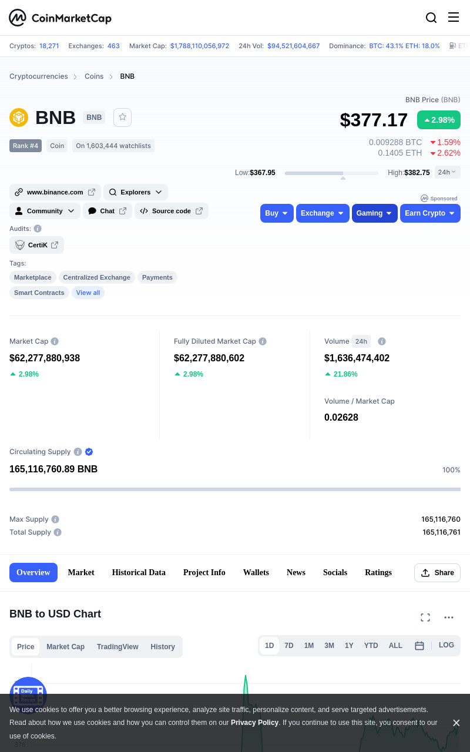Image resolution: width=470 pixels, height=752 pixels.
Task: Switch to Project Info tab
Action: click(204, 573)
